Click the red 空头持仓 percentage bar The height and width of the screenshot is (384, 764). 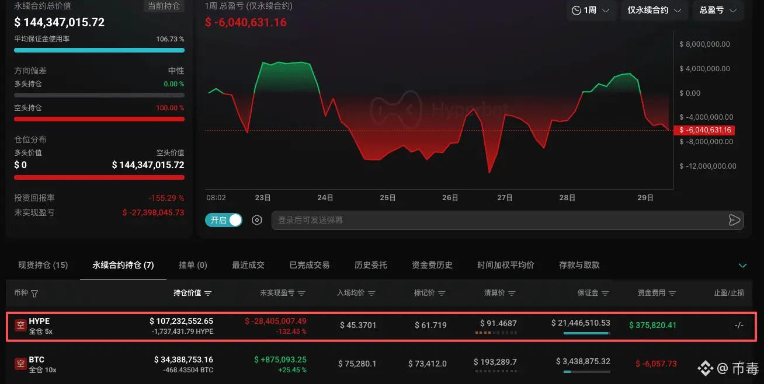pyautogui.click(x=99, y=119)
